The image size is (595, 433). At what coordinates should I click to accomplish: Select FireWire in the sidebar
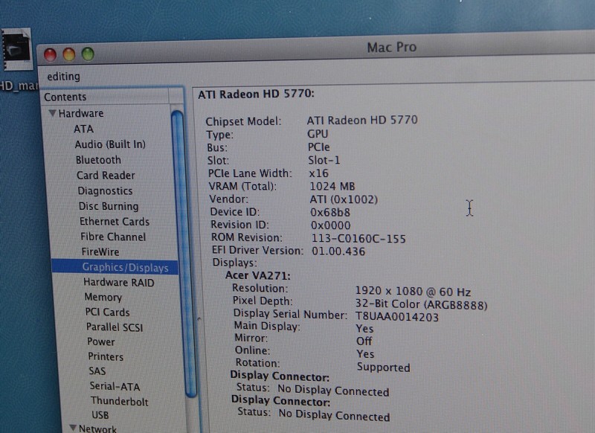[100, 252]
